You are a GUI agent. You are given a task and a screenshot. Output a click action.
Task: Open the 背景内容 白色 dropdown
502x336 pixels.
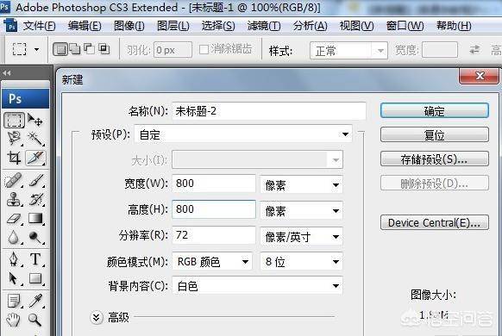[x=257, y=286]
